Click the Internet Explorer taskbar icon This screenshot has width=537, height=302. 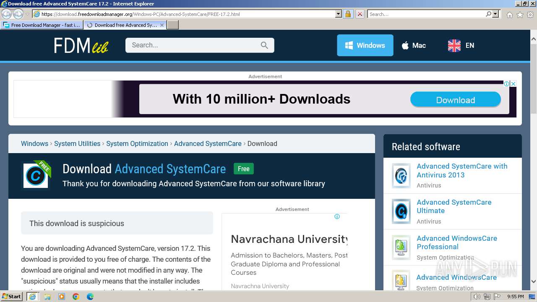point(32,297)
